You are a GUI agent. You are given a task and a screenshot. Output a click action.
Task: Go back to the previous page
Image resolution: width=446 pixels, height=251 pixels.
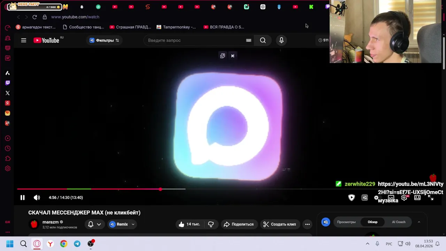click(18, 17)
